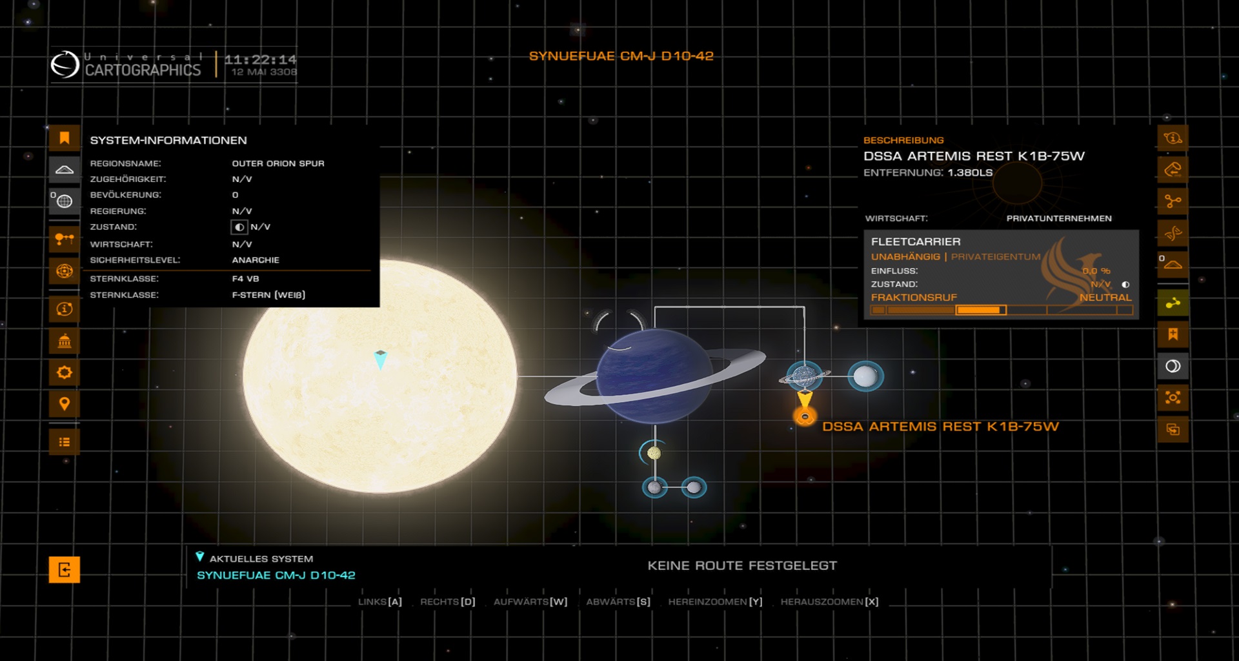Click the Fraktionsruf reputation bar
1239x661 pixels.
pos(1000,310)
